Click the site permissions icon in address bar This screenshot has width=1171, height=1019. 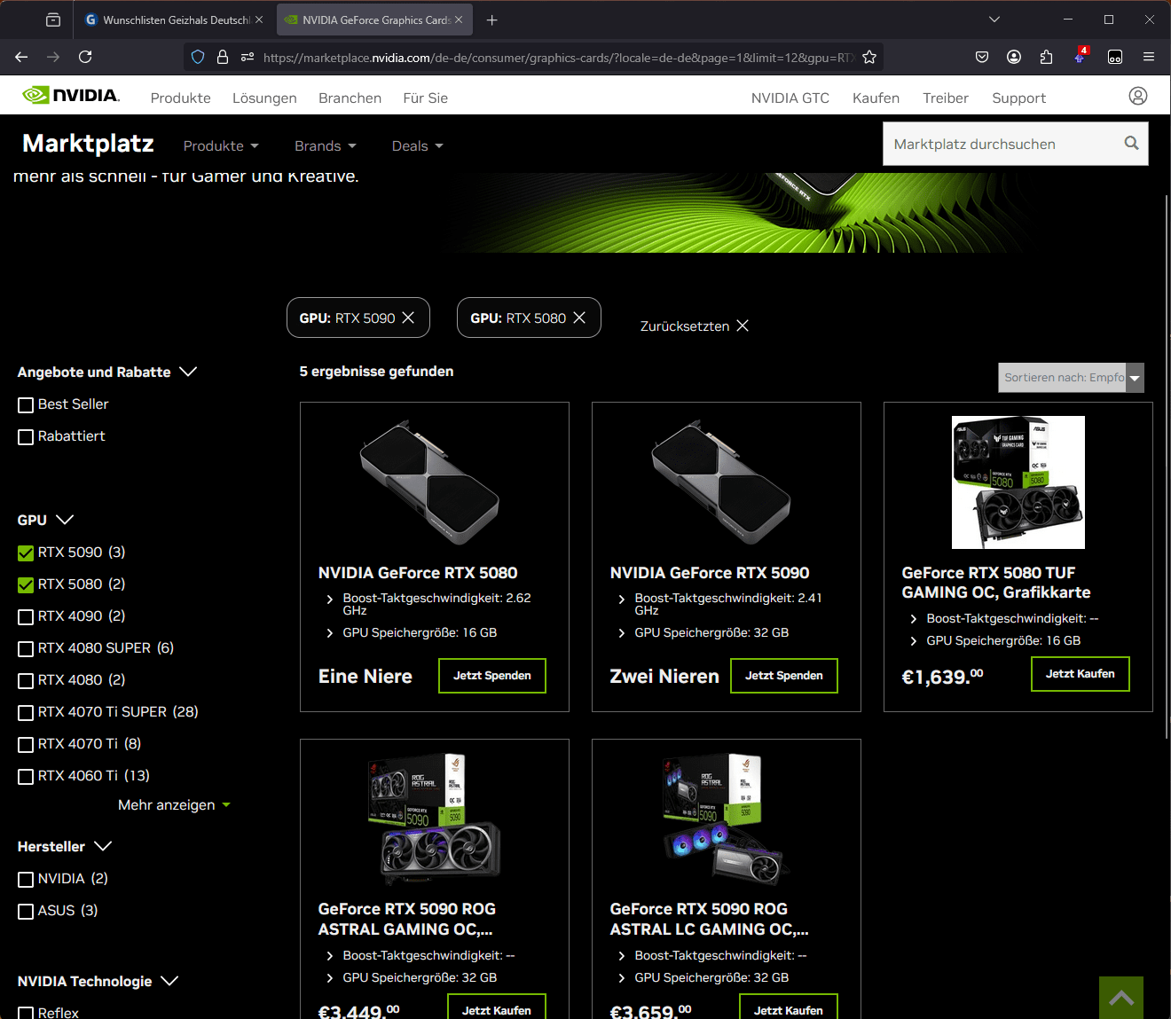248,57
